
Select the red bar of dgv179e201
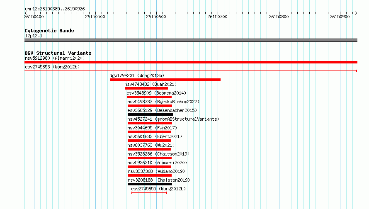[165, 80]
